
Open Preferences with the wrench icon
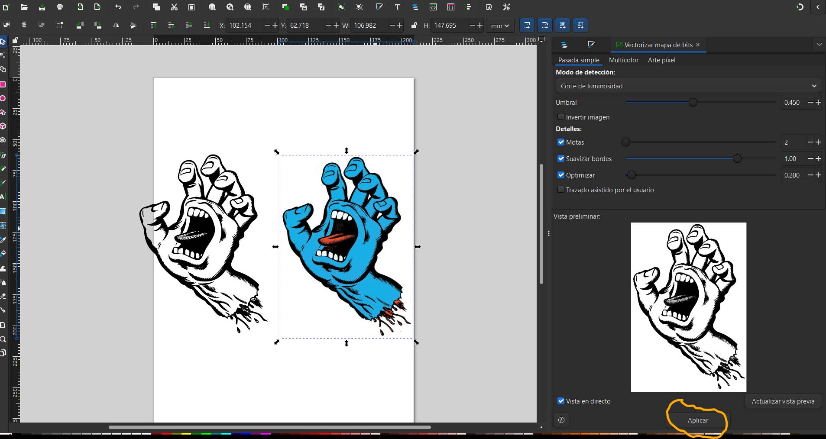click(506, 7)
